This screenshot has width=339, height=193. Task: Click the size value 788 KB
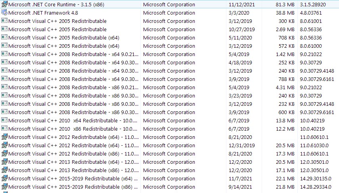(x=286, y=79)
